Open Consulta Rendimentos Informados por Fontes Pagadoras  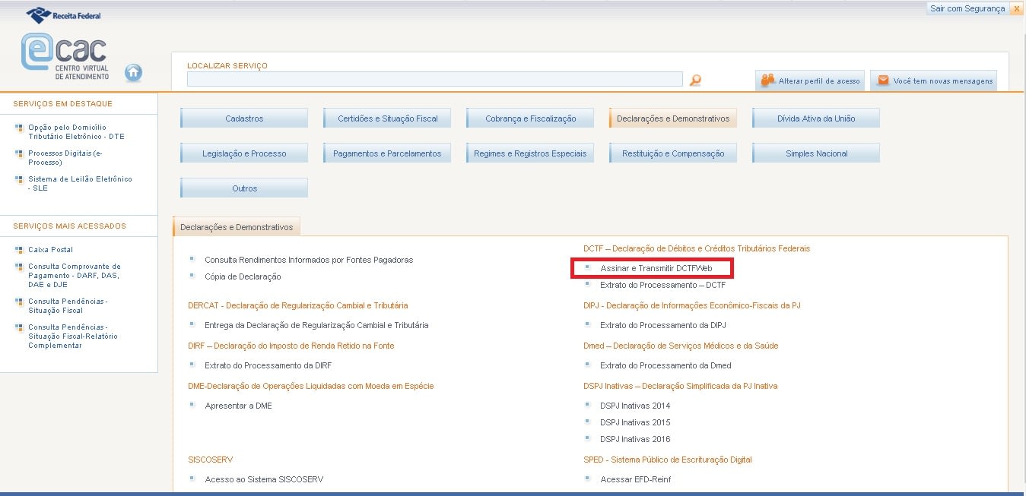tap(309, 260)
